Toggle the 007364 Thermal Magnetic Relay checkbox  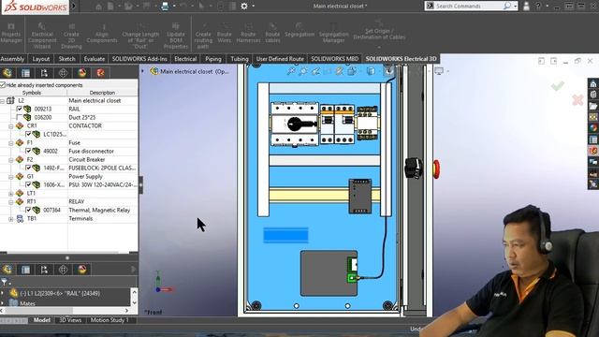coord(28,210)
